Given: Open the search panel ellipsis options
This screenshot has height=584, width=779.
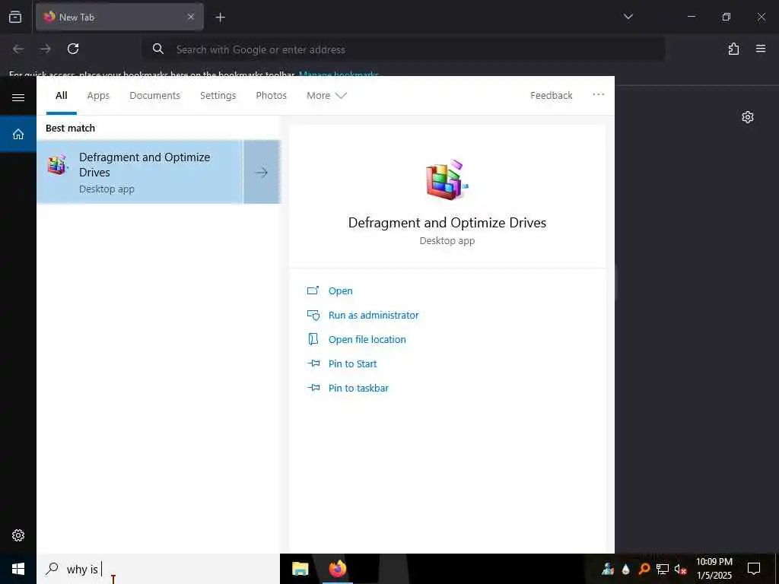Looking at the screenshot, I should pyautogui.click(x=599, y=94).
